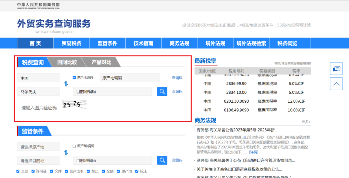Toggle the 文件 checkbox
The height and width of the screenshot is (178, 349).
click(x=51, y=171)
